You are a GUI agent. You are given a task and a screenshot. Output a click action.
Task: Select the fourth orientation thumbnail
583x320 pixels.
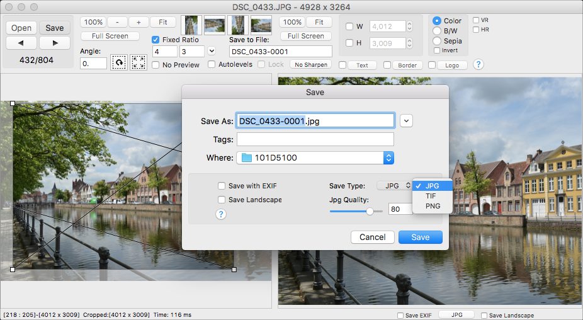(x=261, y=25)
